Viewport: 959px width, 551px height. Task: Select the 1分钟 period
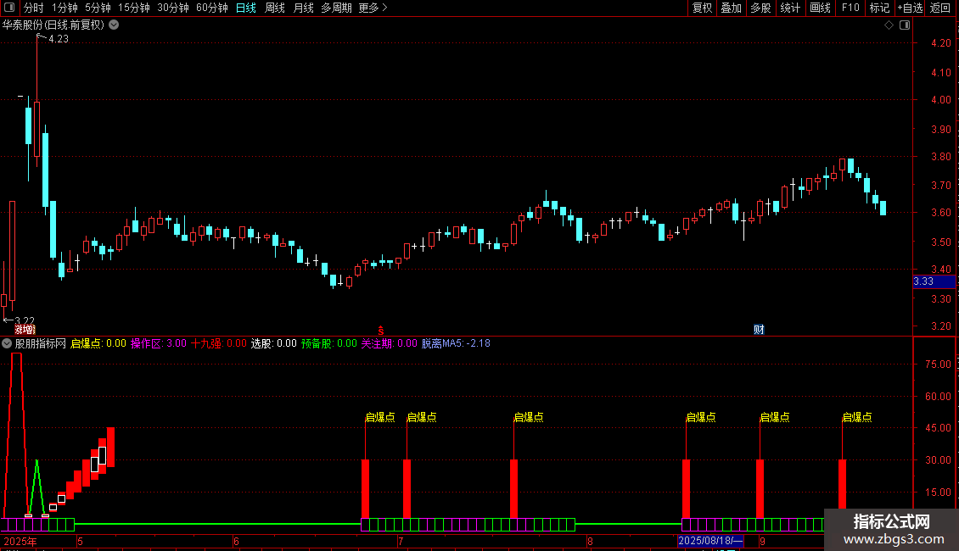click(x=64, y=8)
